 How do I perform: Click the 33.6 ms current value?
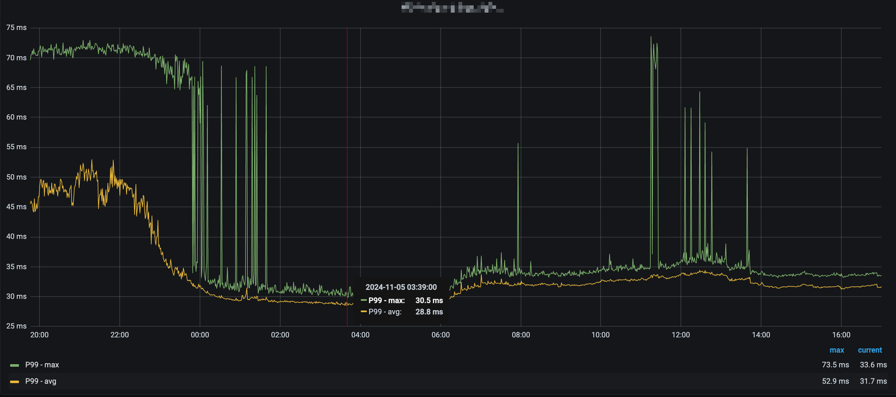tap(873, 365)
